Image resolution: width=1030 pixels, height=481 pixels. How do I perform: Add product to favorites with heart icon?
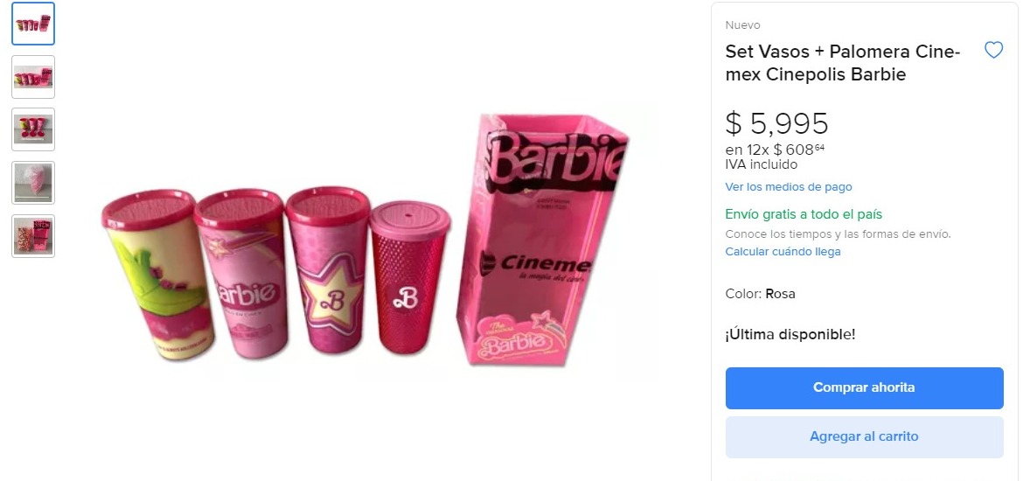click(x=993, y=51)
